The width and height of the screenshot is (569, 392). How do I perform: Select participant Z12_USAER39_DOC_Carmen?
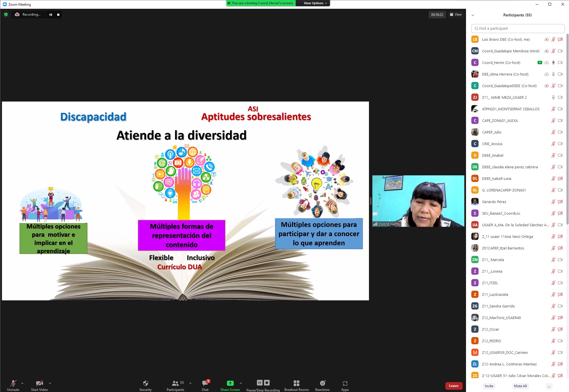click(x=517, y=352)
